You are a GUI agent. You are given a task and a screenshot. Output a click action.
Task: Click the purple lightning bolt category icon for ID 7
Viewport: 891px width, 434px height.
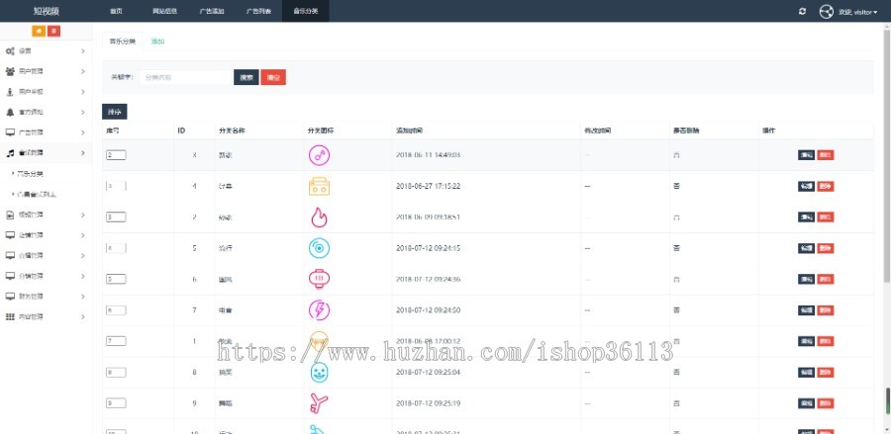(x=319, y=310)
